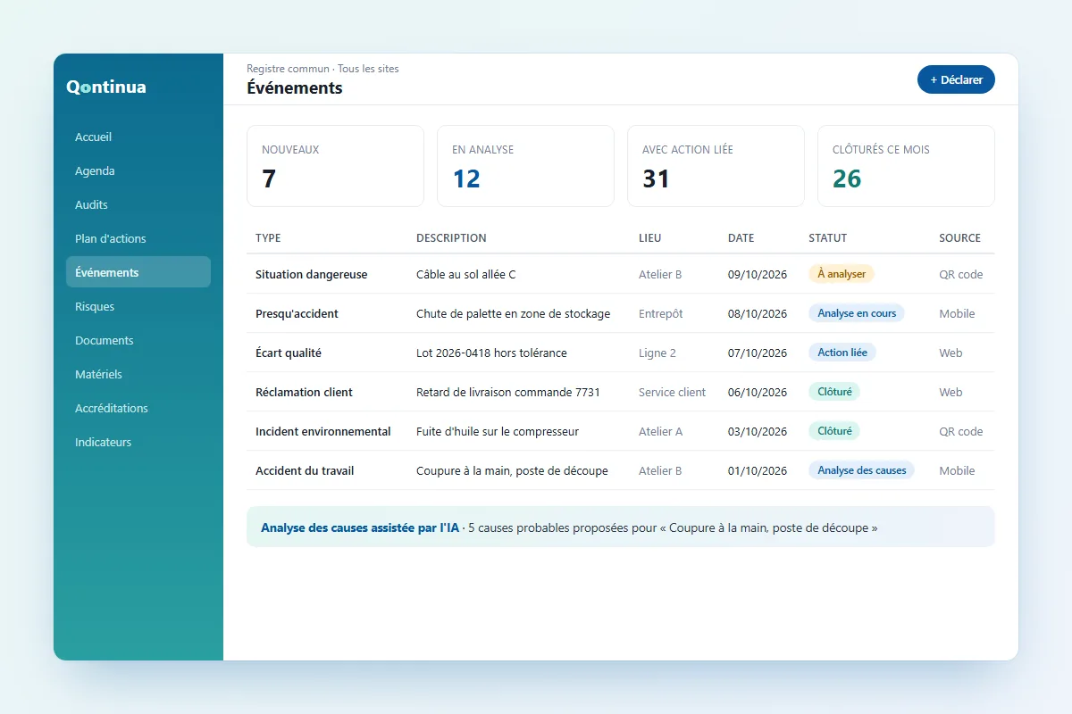This screenshot has height=714, width=1072.
Task: Click the + Déclarer button
Action: pos(956,79)
